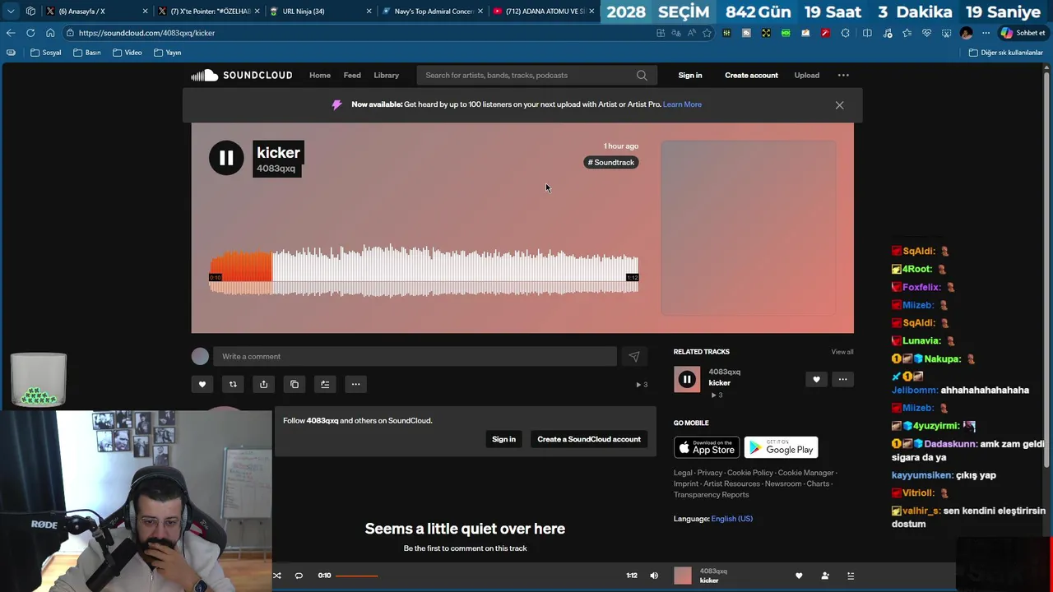
Task: Add this page to favorites with the star icon
Action: (x=707, y=33)
